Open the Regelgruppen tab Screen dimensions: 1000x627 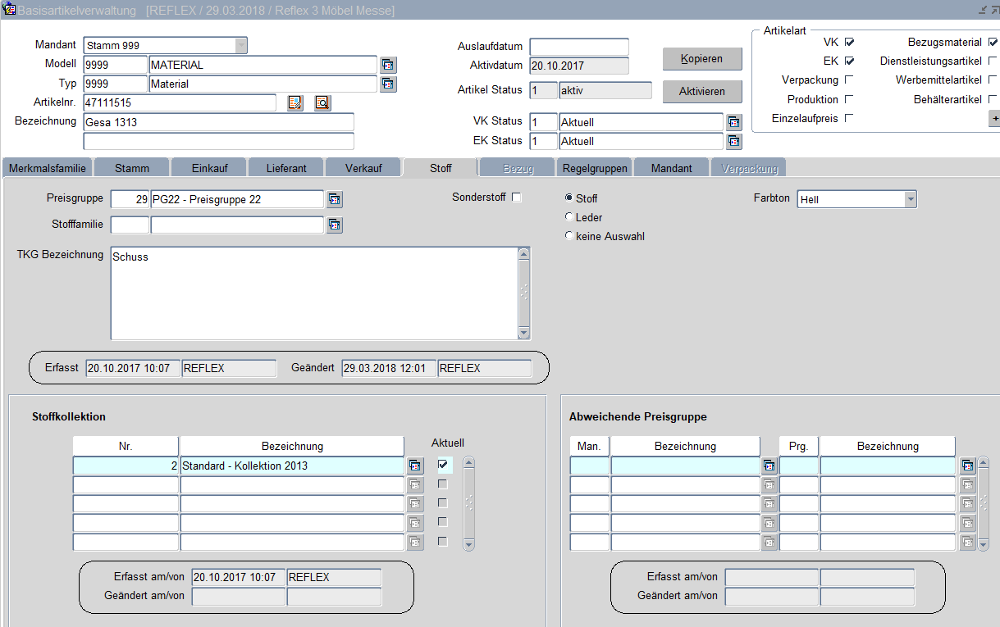[595, 168]
